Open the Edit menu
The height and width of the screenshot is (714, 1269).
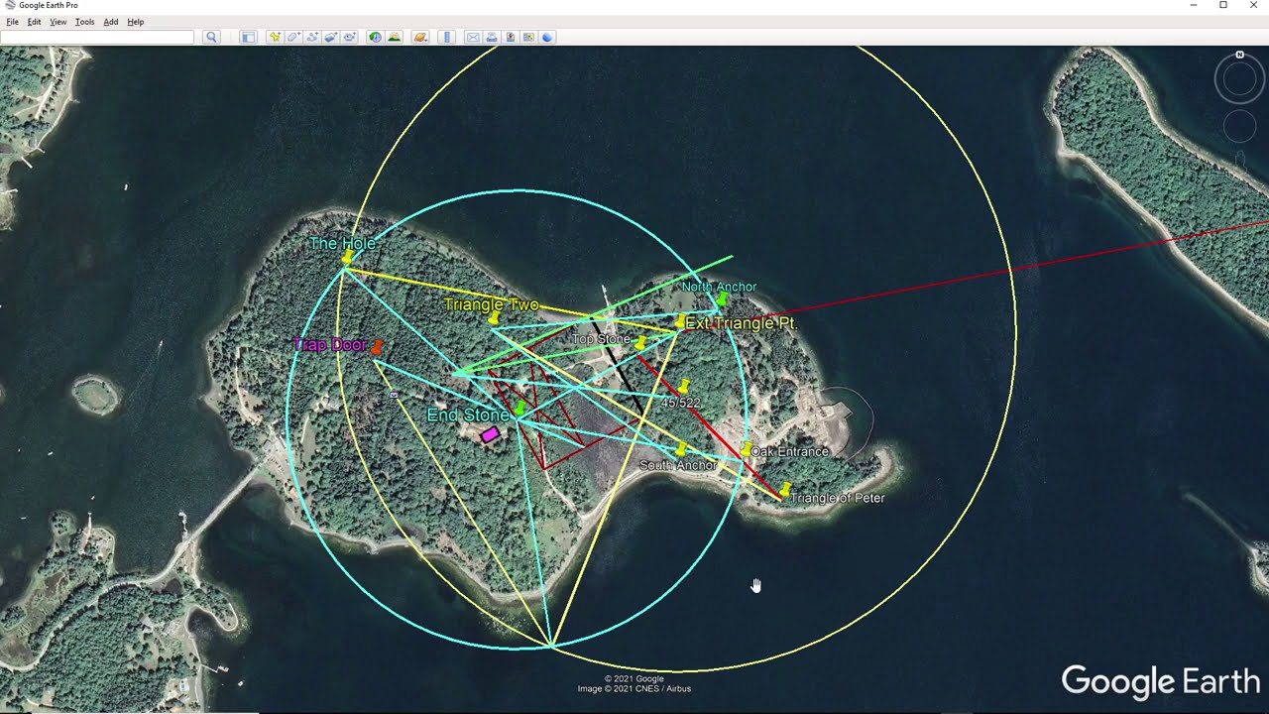[34, 22]
